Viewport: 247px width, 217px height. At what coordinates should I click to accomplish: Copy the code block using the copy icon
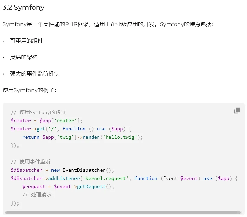[x=237, y=111]
